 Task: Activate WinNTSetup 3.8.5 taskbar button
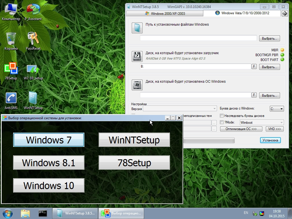click(x=75, y=213)
